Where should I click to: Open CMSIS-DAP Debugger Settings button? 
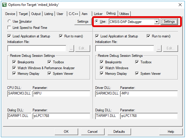point(169,22)
